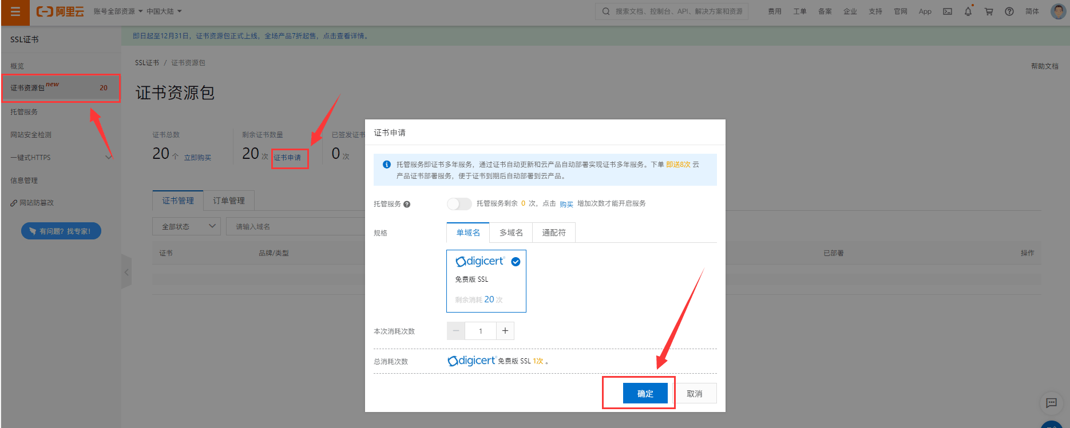Image resolution: width=1070 pixels, height=428 pixels.
Task: Click the top search box
Action: coord(672,11)
